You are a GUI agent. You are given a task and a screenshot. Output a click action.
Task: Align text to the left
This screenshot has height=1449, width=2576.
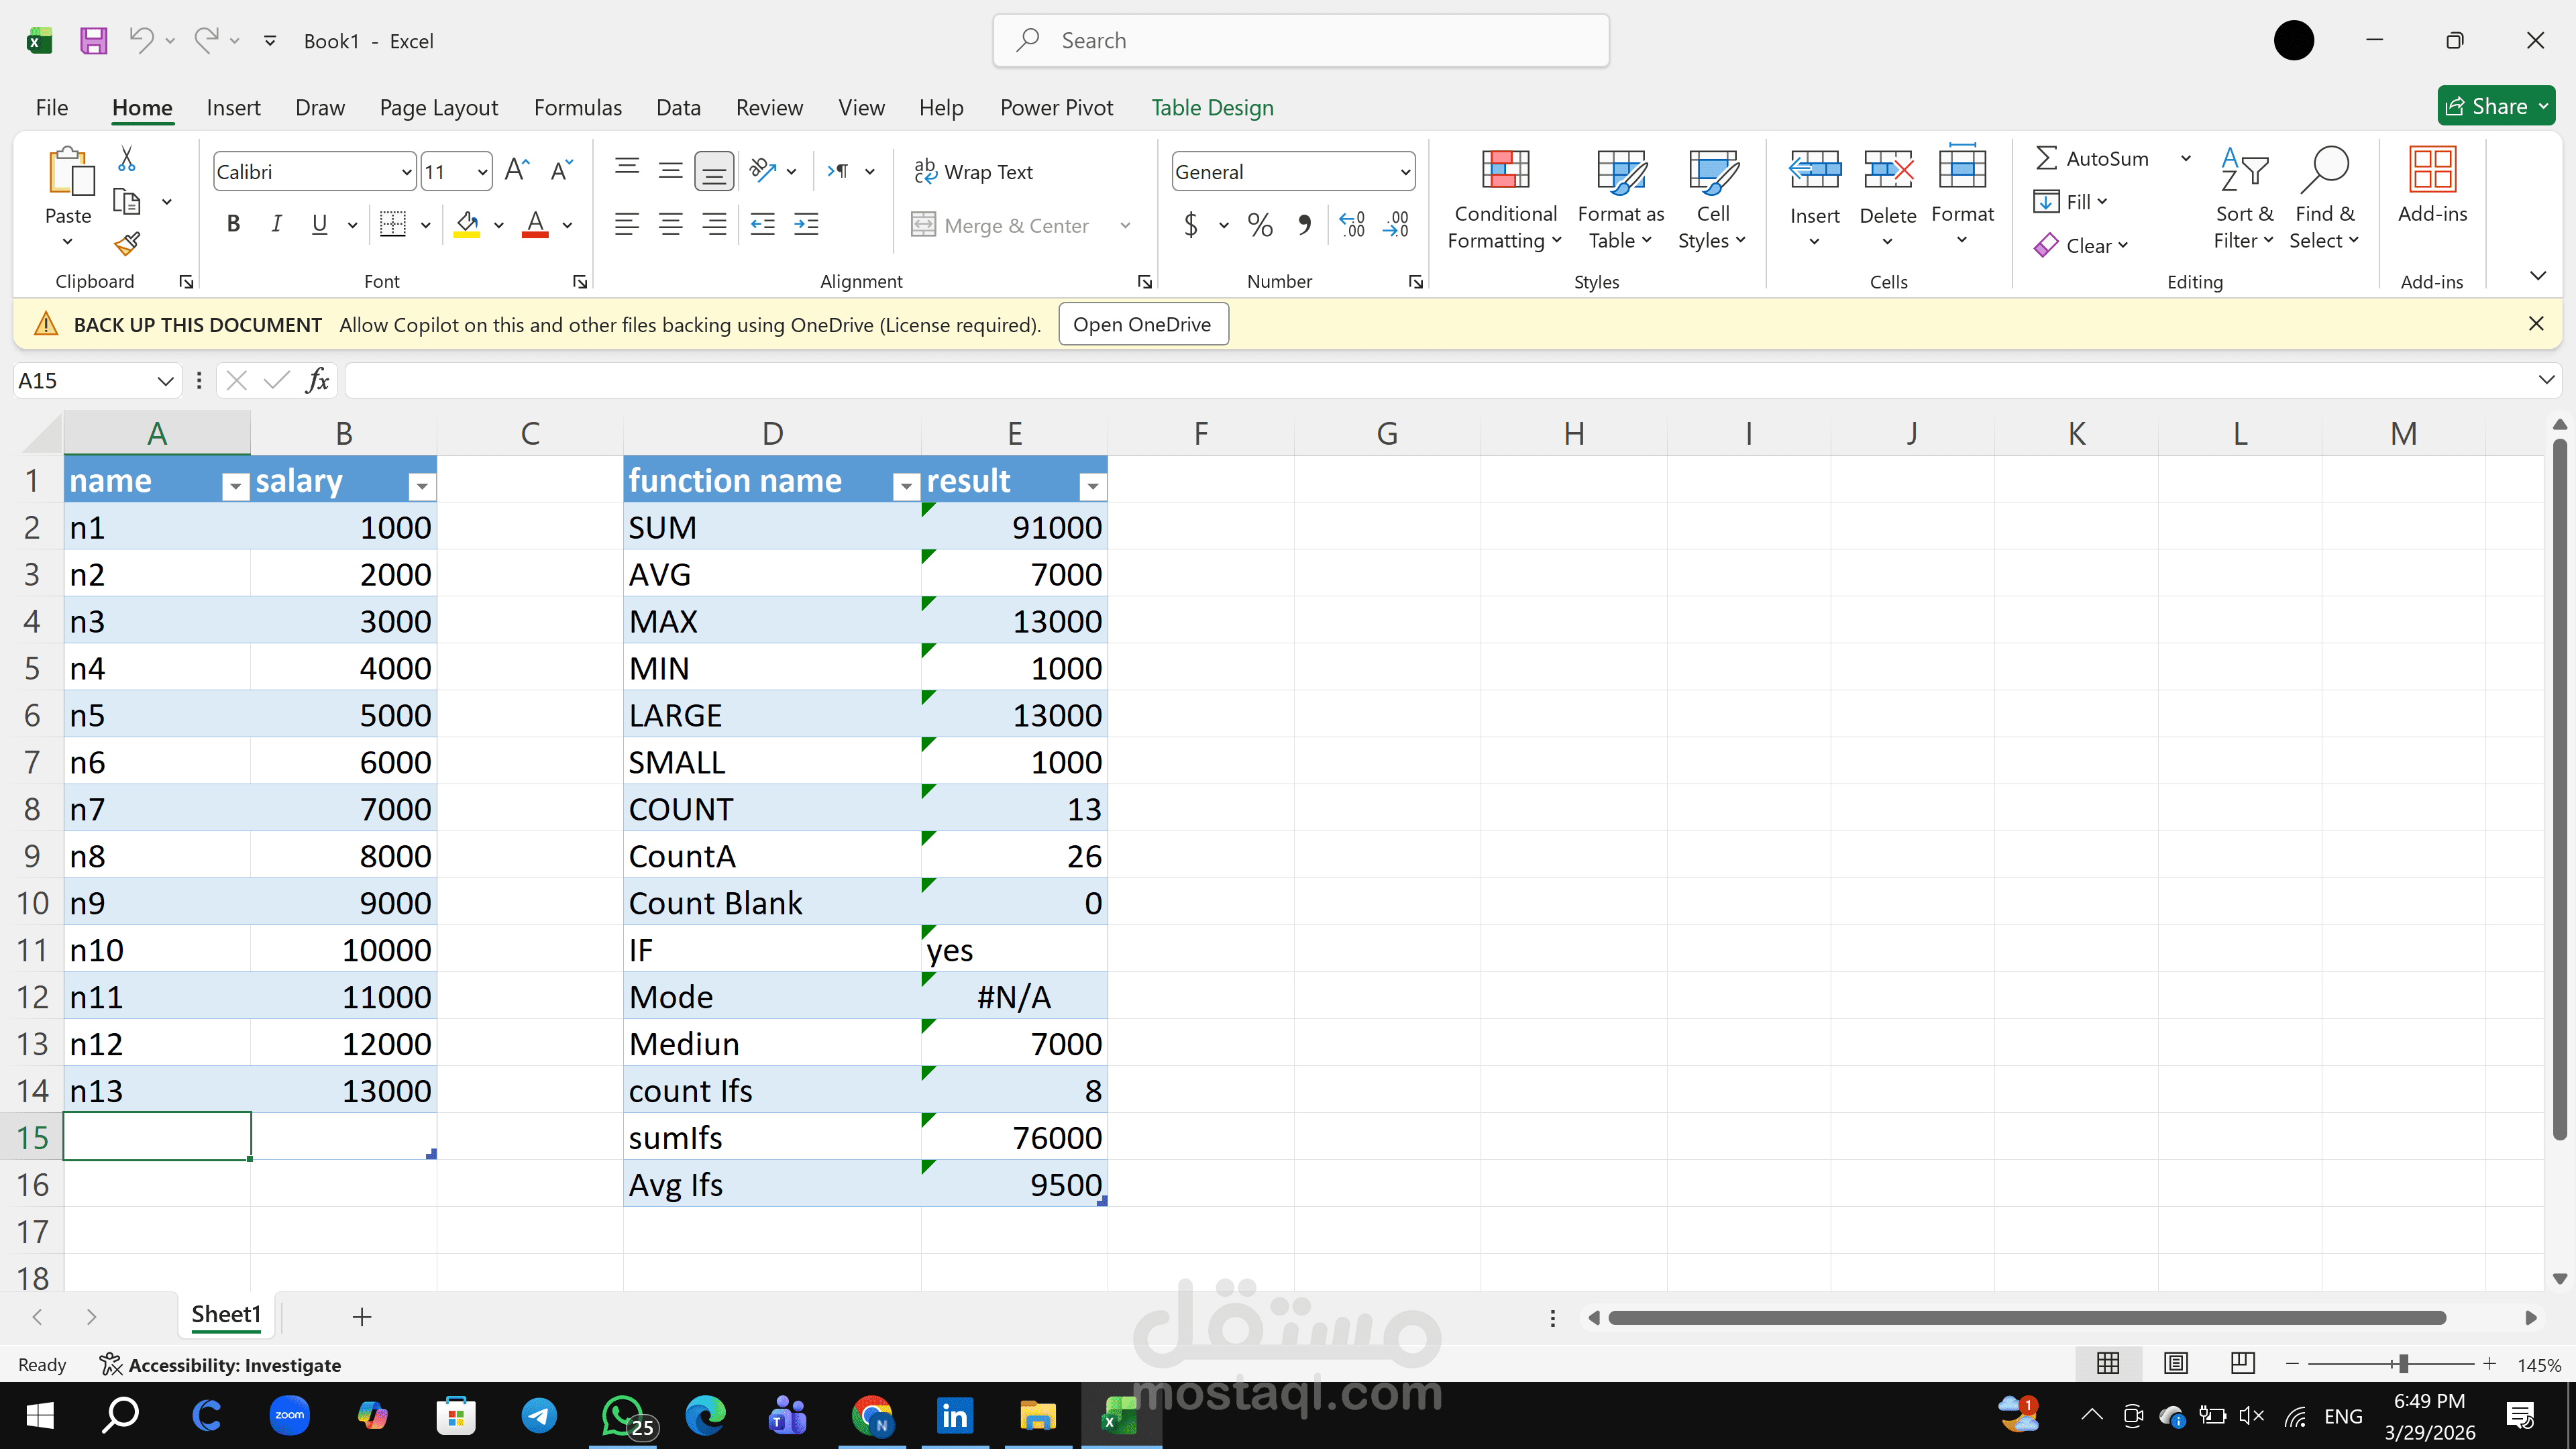click(627, 224)
